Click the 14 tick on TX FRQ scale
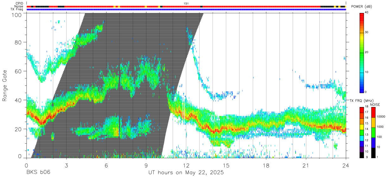 pyautogui.click(x=366, y=129)
